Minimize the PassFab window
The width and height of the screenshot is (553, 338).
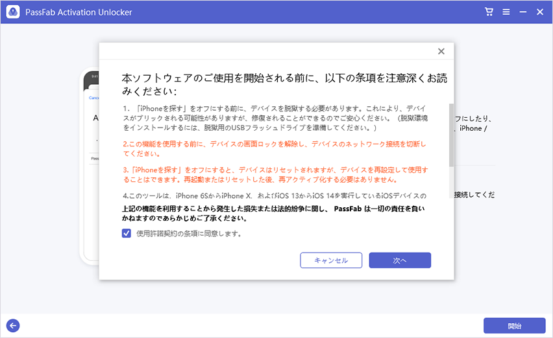pyautogui.click(x=523, y=12)
